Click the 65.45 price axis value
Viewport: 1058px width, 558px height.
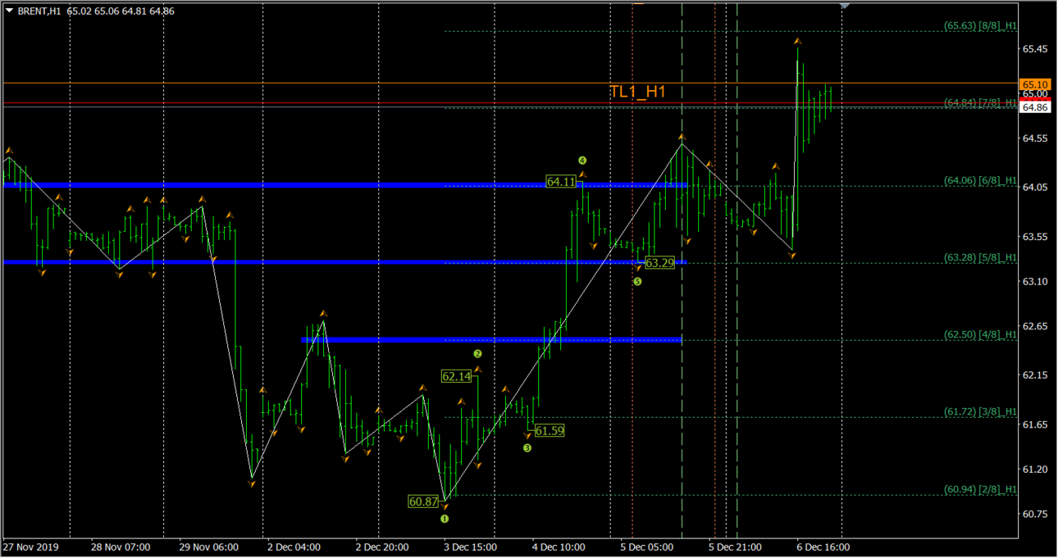pyautogui.click(x=1034, y=49)
